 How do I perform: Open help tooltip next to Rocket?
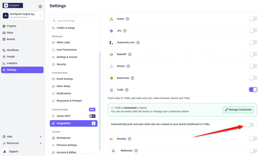128,66
